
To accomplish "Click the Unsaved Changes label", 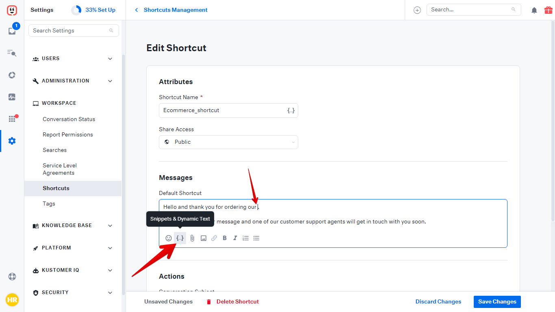I will [x=168, y=302].
